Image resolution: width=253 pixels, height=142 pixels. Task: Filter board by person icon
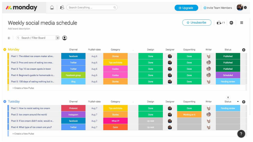(x=64, y=38)
